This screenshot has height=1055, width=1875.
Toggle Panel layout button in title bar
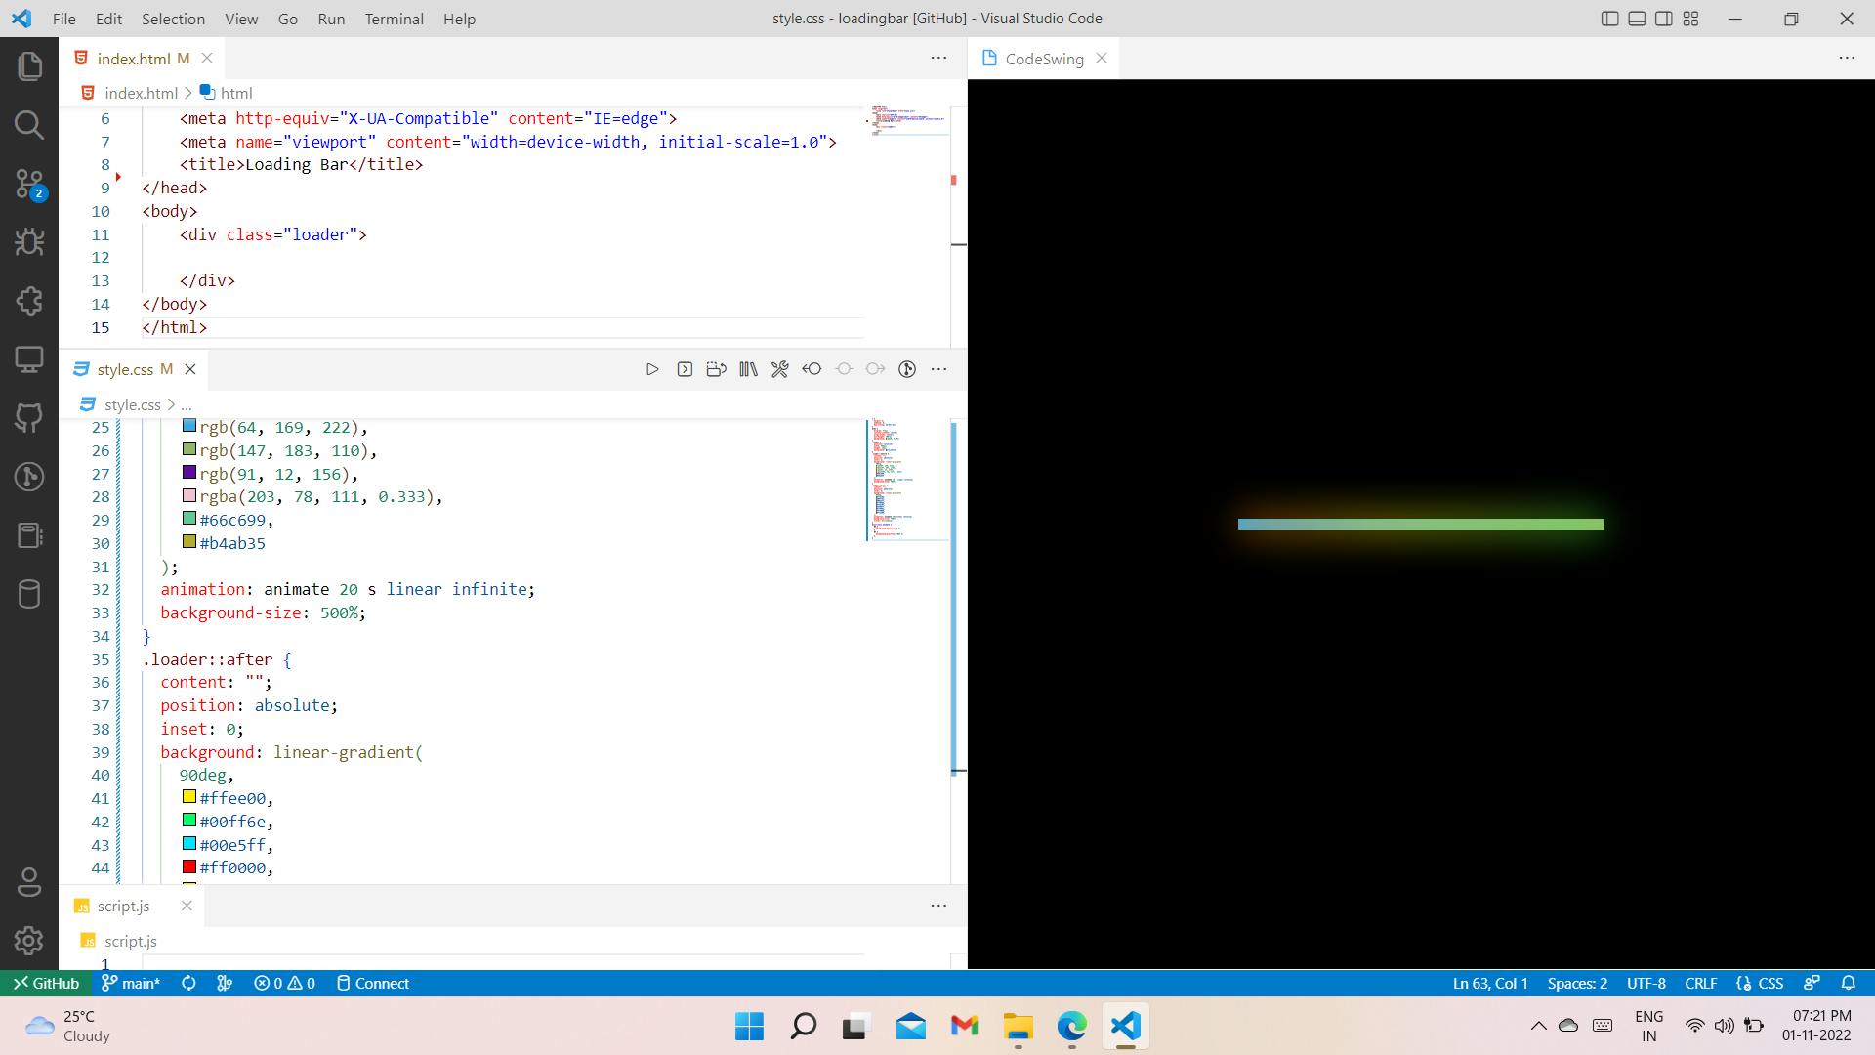pyautogui.click(x=1637, y=19)
